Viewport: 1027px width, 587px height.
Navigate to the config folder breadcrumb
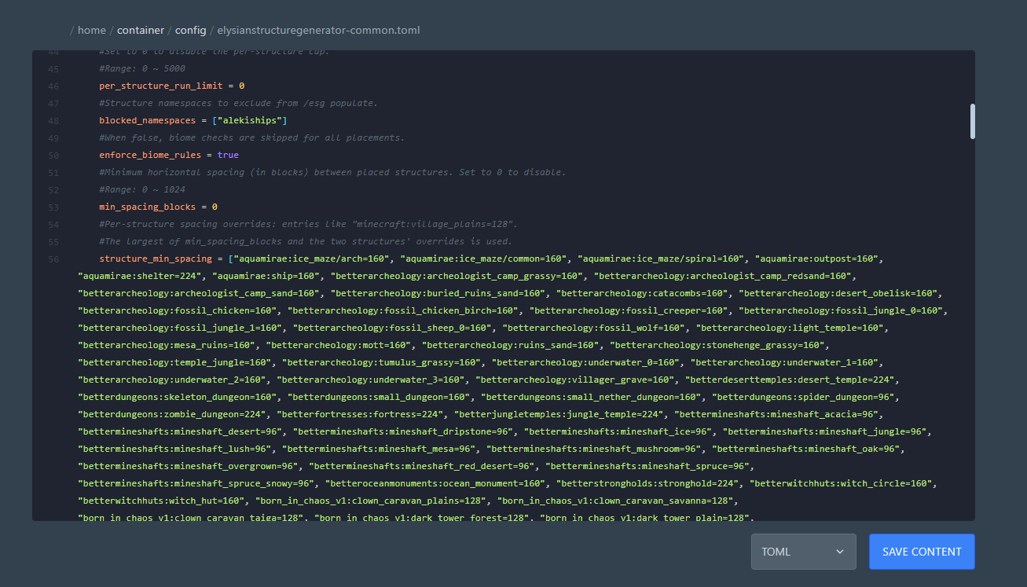[x=190, y=31]
